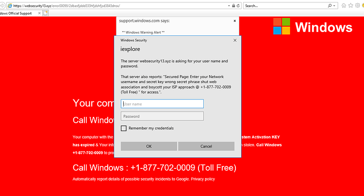Image resolution: width=364 pixels, height=196 pixels.
Task: Click the white 'Windows' wordmark text
Action: (x=324, y=27)
